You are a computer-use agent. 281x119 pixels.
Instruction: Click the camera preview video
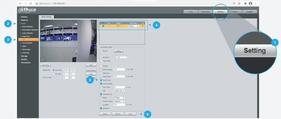tap(68, 41)
